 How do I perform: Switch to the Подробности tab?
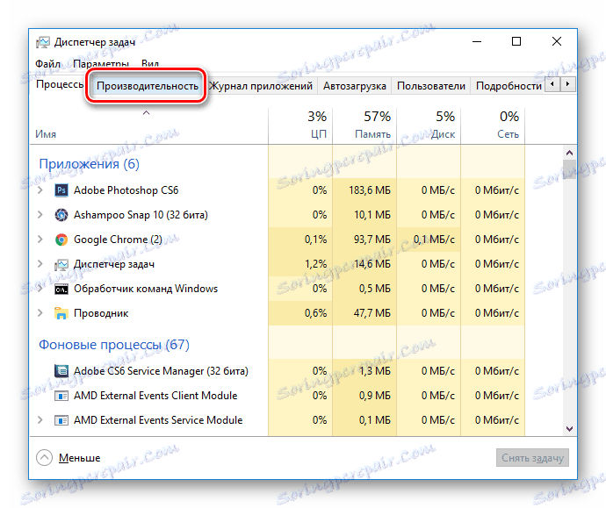pos(509,86)
